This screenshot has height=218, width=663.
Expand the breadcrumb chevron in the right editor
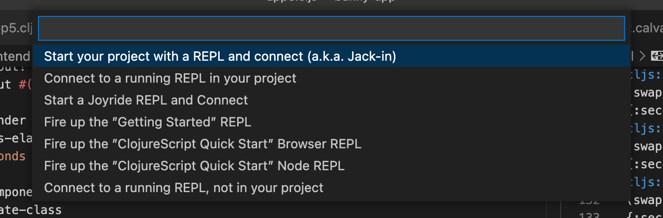643,56
